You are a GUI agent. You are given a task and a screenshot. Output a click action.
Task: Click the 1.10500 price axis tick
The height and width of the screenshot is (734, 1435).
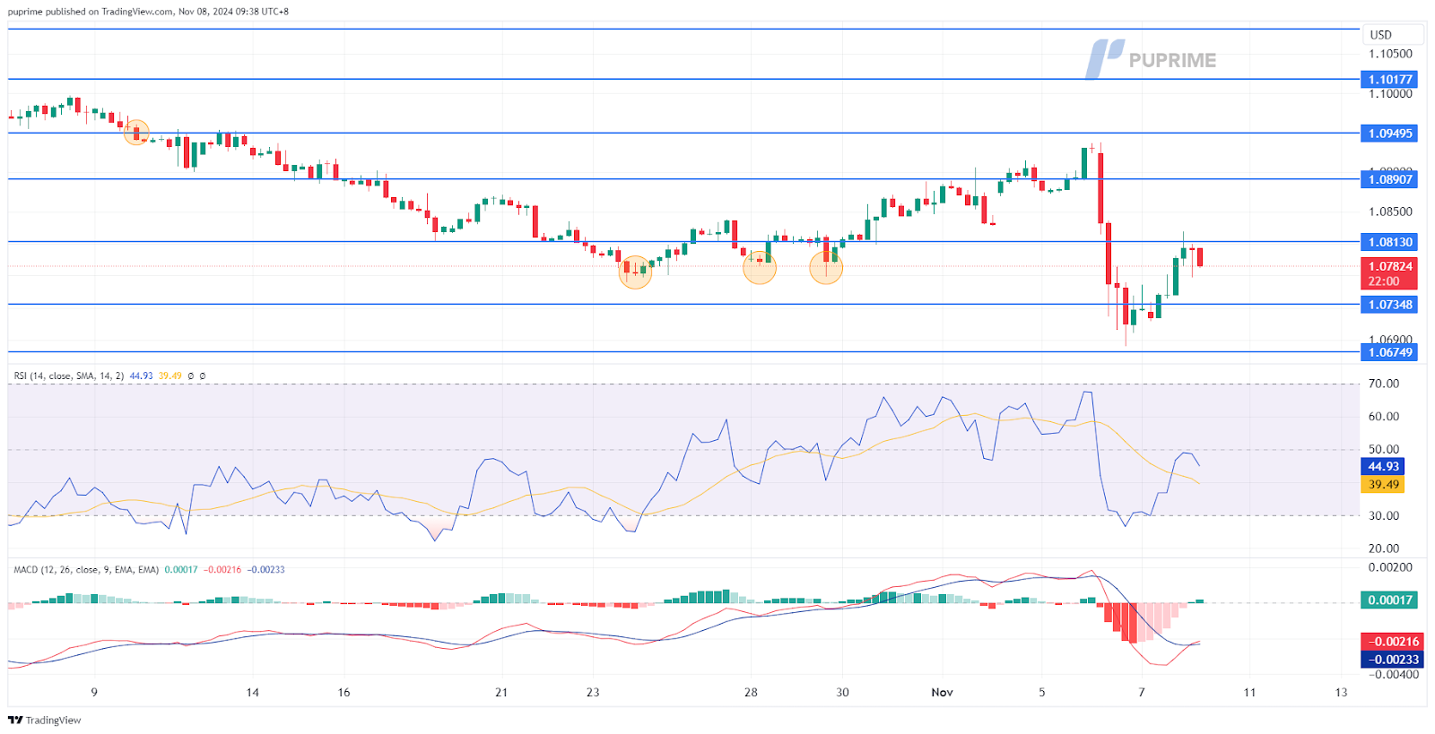(x=1390, y=54)
